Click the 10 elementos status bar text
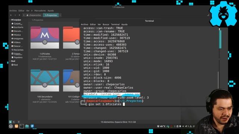The width and height of the screenshot is (239, 134). (x=118, y=122)
